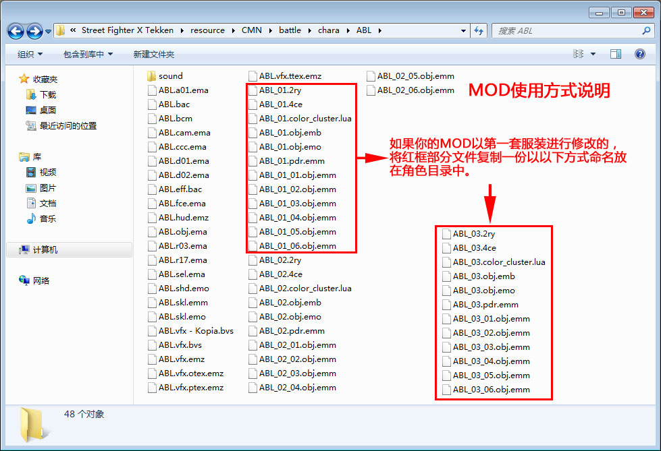The height and width of the screenshot is (451, 661).
Task: Click the change view icon
Action: click(578, 54)
